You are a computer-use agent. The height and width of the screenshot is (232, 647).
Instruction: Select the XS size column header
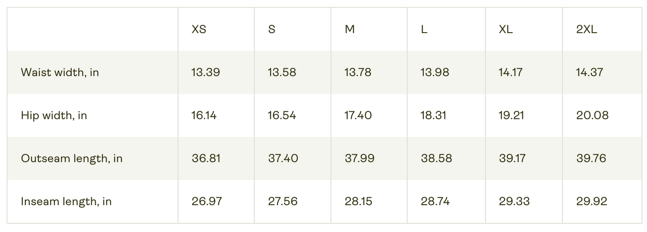tap(199, 30)
